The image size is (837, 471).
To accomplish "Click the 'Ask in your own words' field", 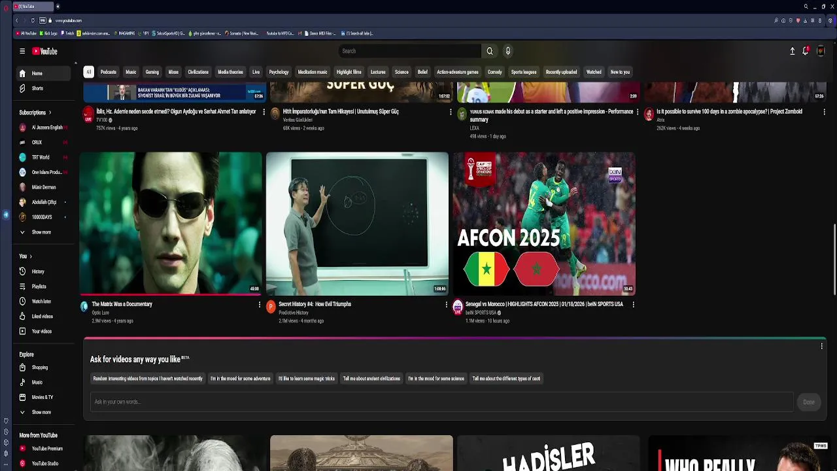I will (x=442, y=402).
